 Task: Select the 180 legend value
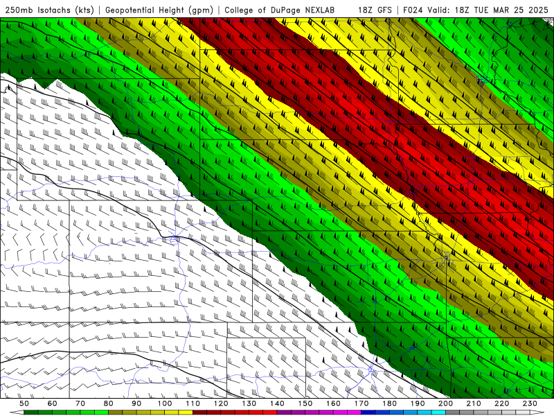click(x=389, y=404)
